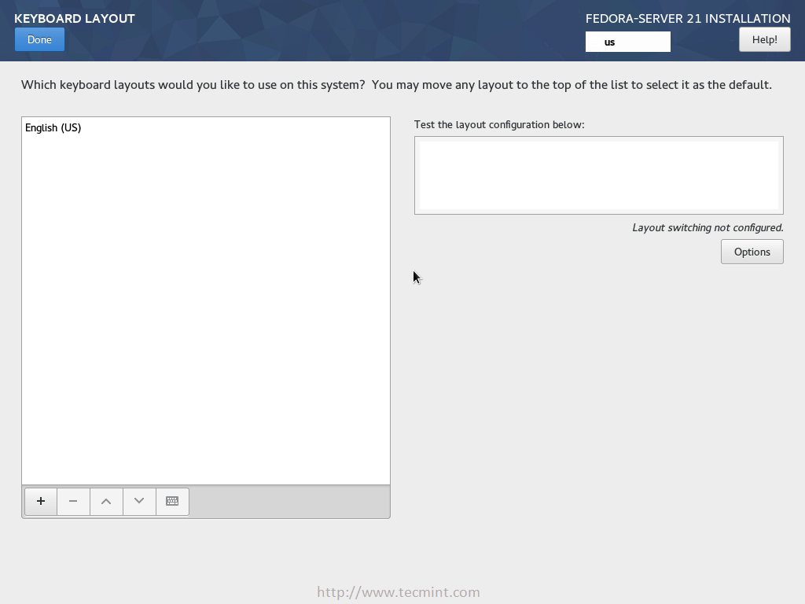This screenshot has width=805, height=604.
Task: Focus the layout test text box
Action: click(598, 175)
